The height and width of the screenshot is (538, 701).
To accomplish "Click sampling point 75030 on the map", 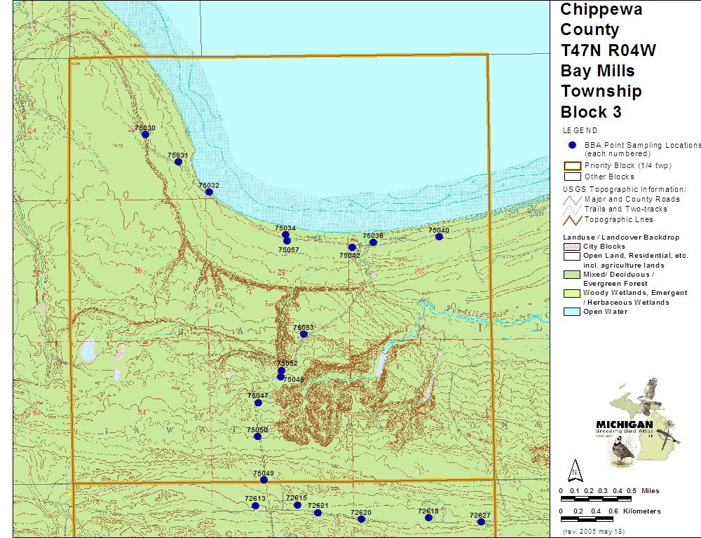I will pos(145,134).
